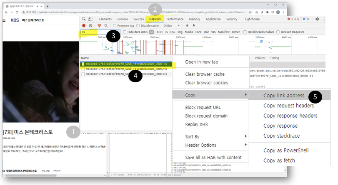Switch to the Elements tab

pyautogui.click(x=105, y=19)
